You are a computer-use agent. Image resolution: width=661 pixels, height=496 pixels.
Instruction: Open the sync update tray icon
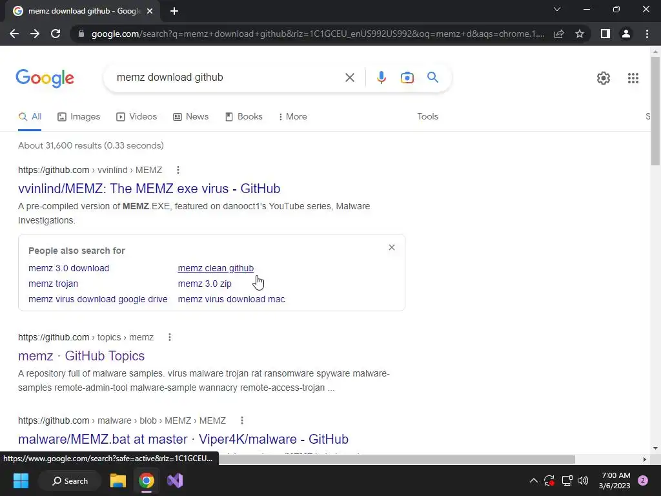pyautogui.click(x=549, y=480)
